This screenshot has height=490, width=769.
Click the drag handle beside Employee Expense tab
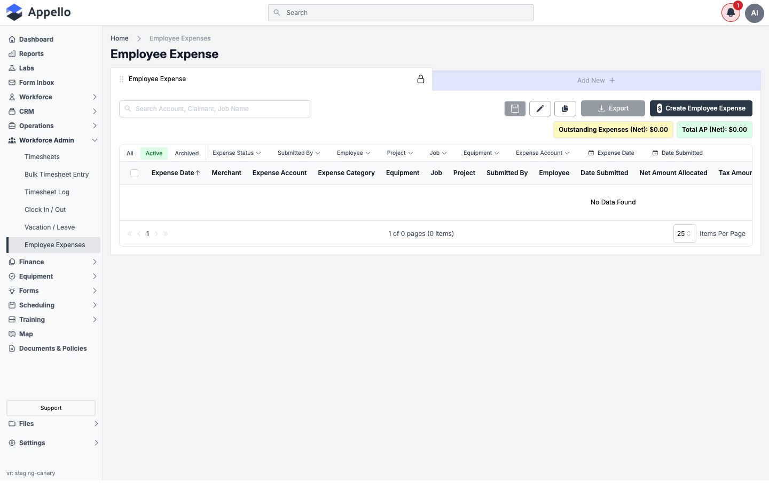[122, 79]
